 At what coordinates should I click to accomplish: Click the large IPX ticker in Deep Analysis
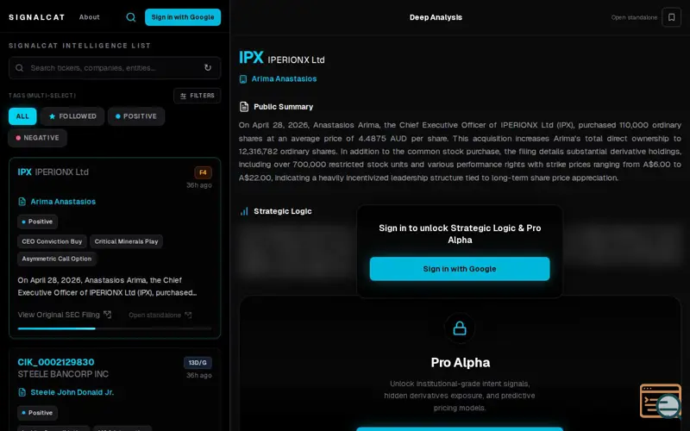(251, 58)
